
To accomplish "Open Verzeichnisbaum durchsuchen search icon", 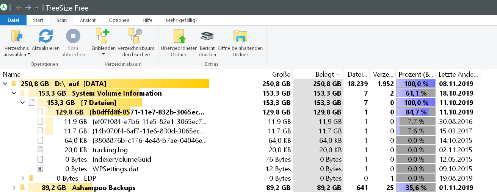I will (136, 37).
